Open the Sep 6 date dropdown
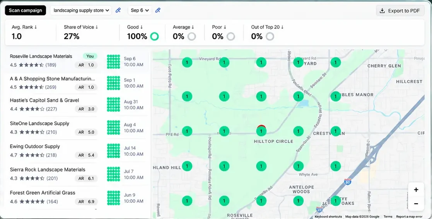 (x=140, y=10)
